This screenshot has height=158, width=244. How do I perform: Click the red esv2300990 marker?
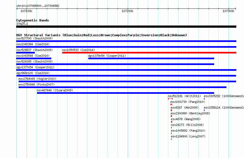(x=171, y=116)
